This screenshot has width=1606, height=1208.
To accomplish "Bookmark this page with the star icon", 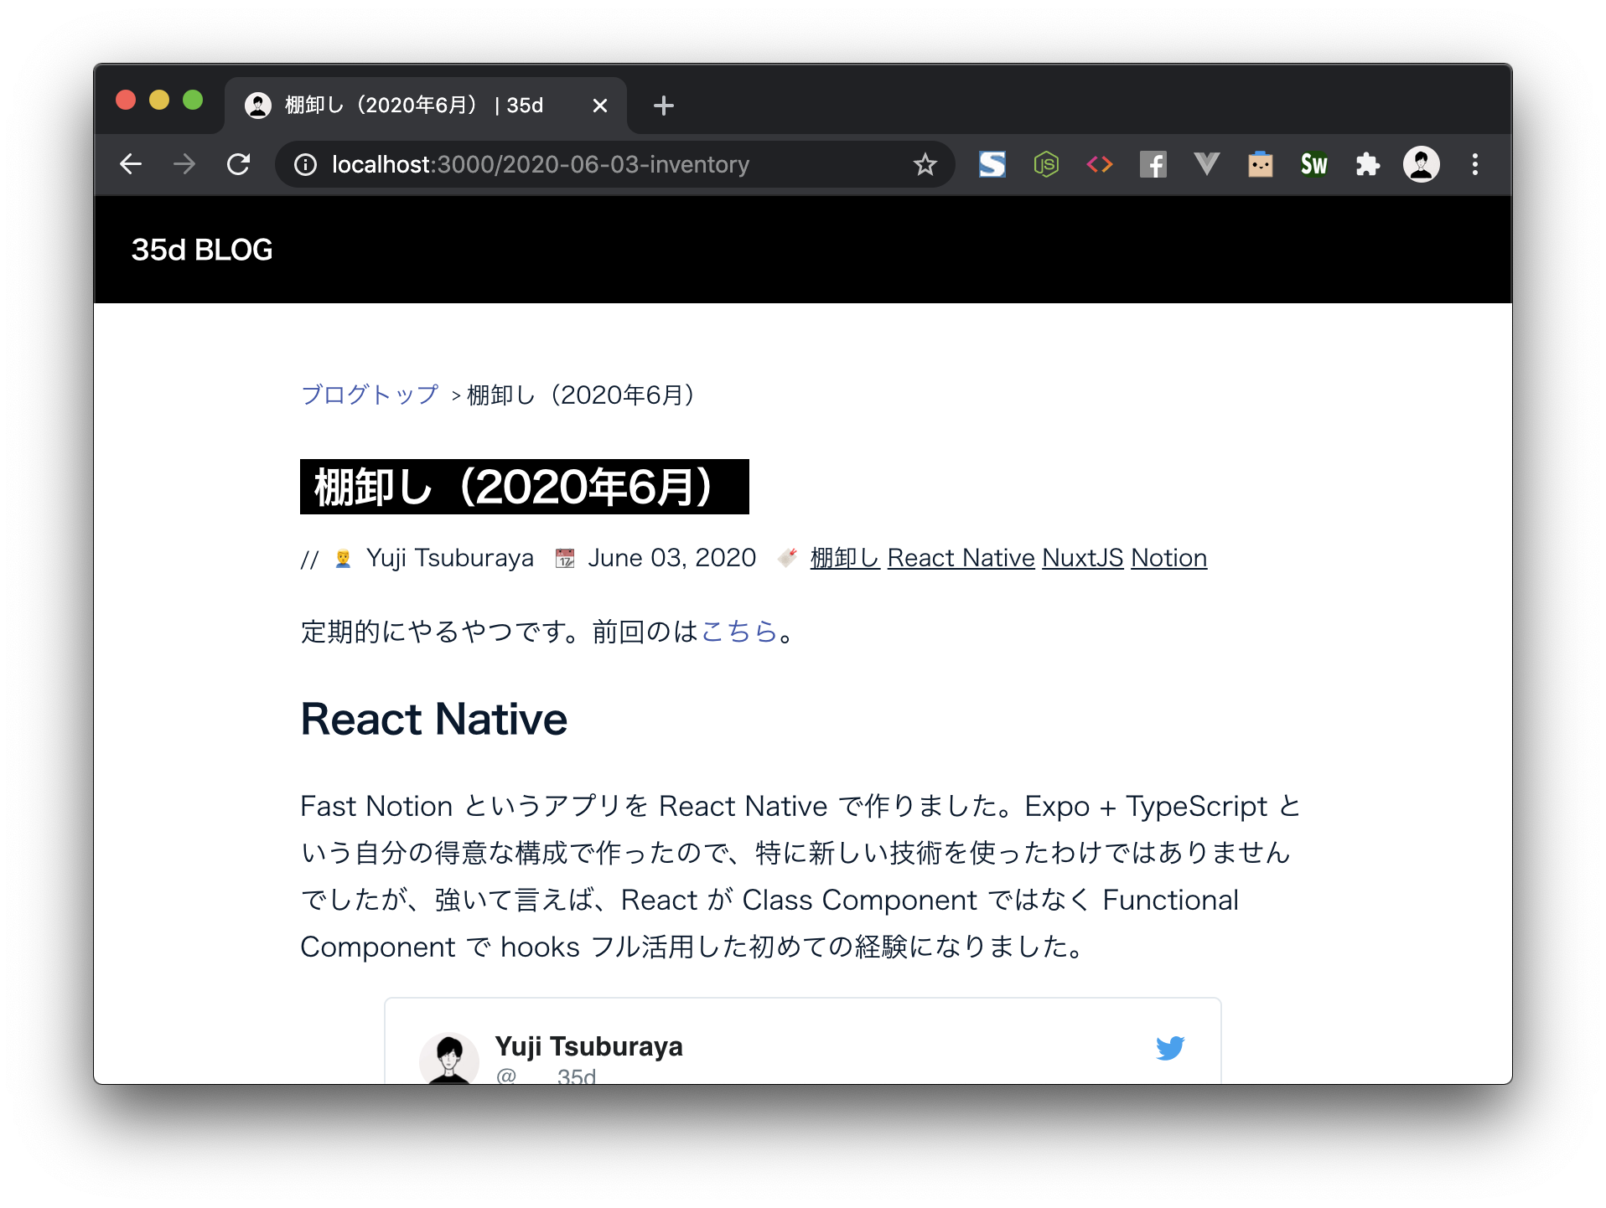I will [925, 164].
